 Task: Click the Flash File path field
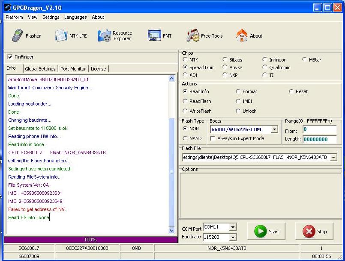click(x=256, y=157)
